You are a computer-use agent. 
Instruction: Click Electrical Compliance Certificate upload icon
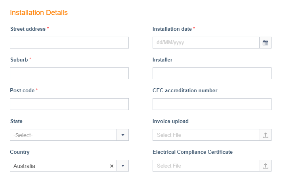point(265,166)
